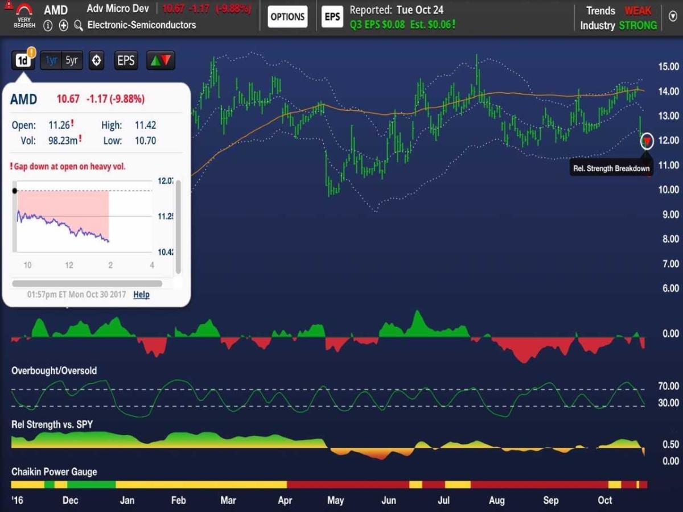Click the crosshair target chart icon
Screen dimensions: 683x512
97,60
